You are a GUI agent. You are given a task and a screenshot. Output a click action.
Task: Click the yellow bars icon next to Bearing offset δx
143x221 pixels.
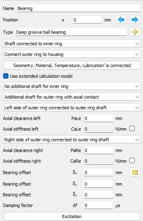point(135,172)
